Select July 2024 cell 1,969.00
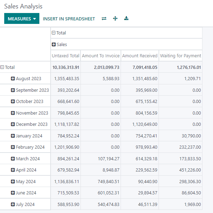The image size is (213, 213). click(181, 204)
